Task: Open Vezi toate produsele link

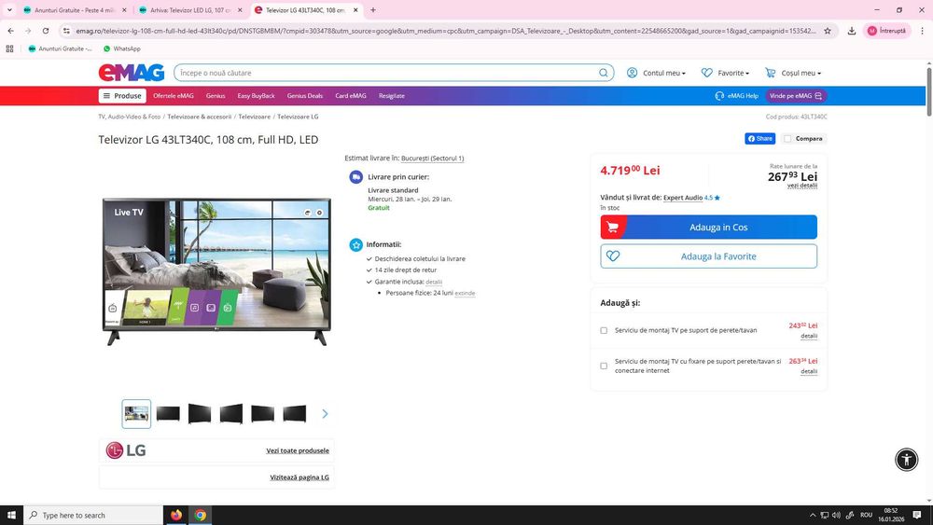Action: pos(298,450)
